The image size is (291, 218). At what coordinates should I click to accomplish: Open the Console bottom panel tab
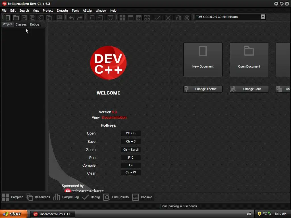pos(142,197)
